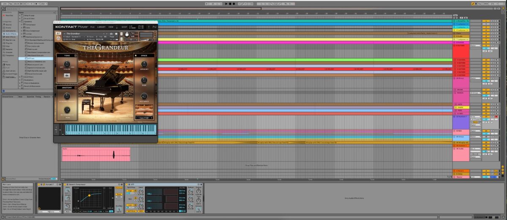Select the OTT.adv preset in browser

tap(31, 58)
